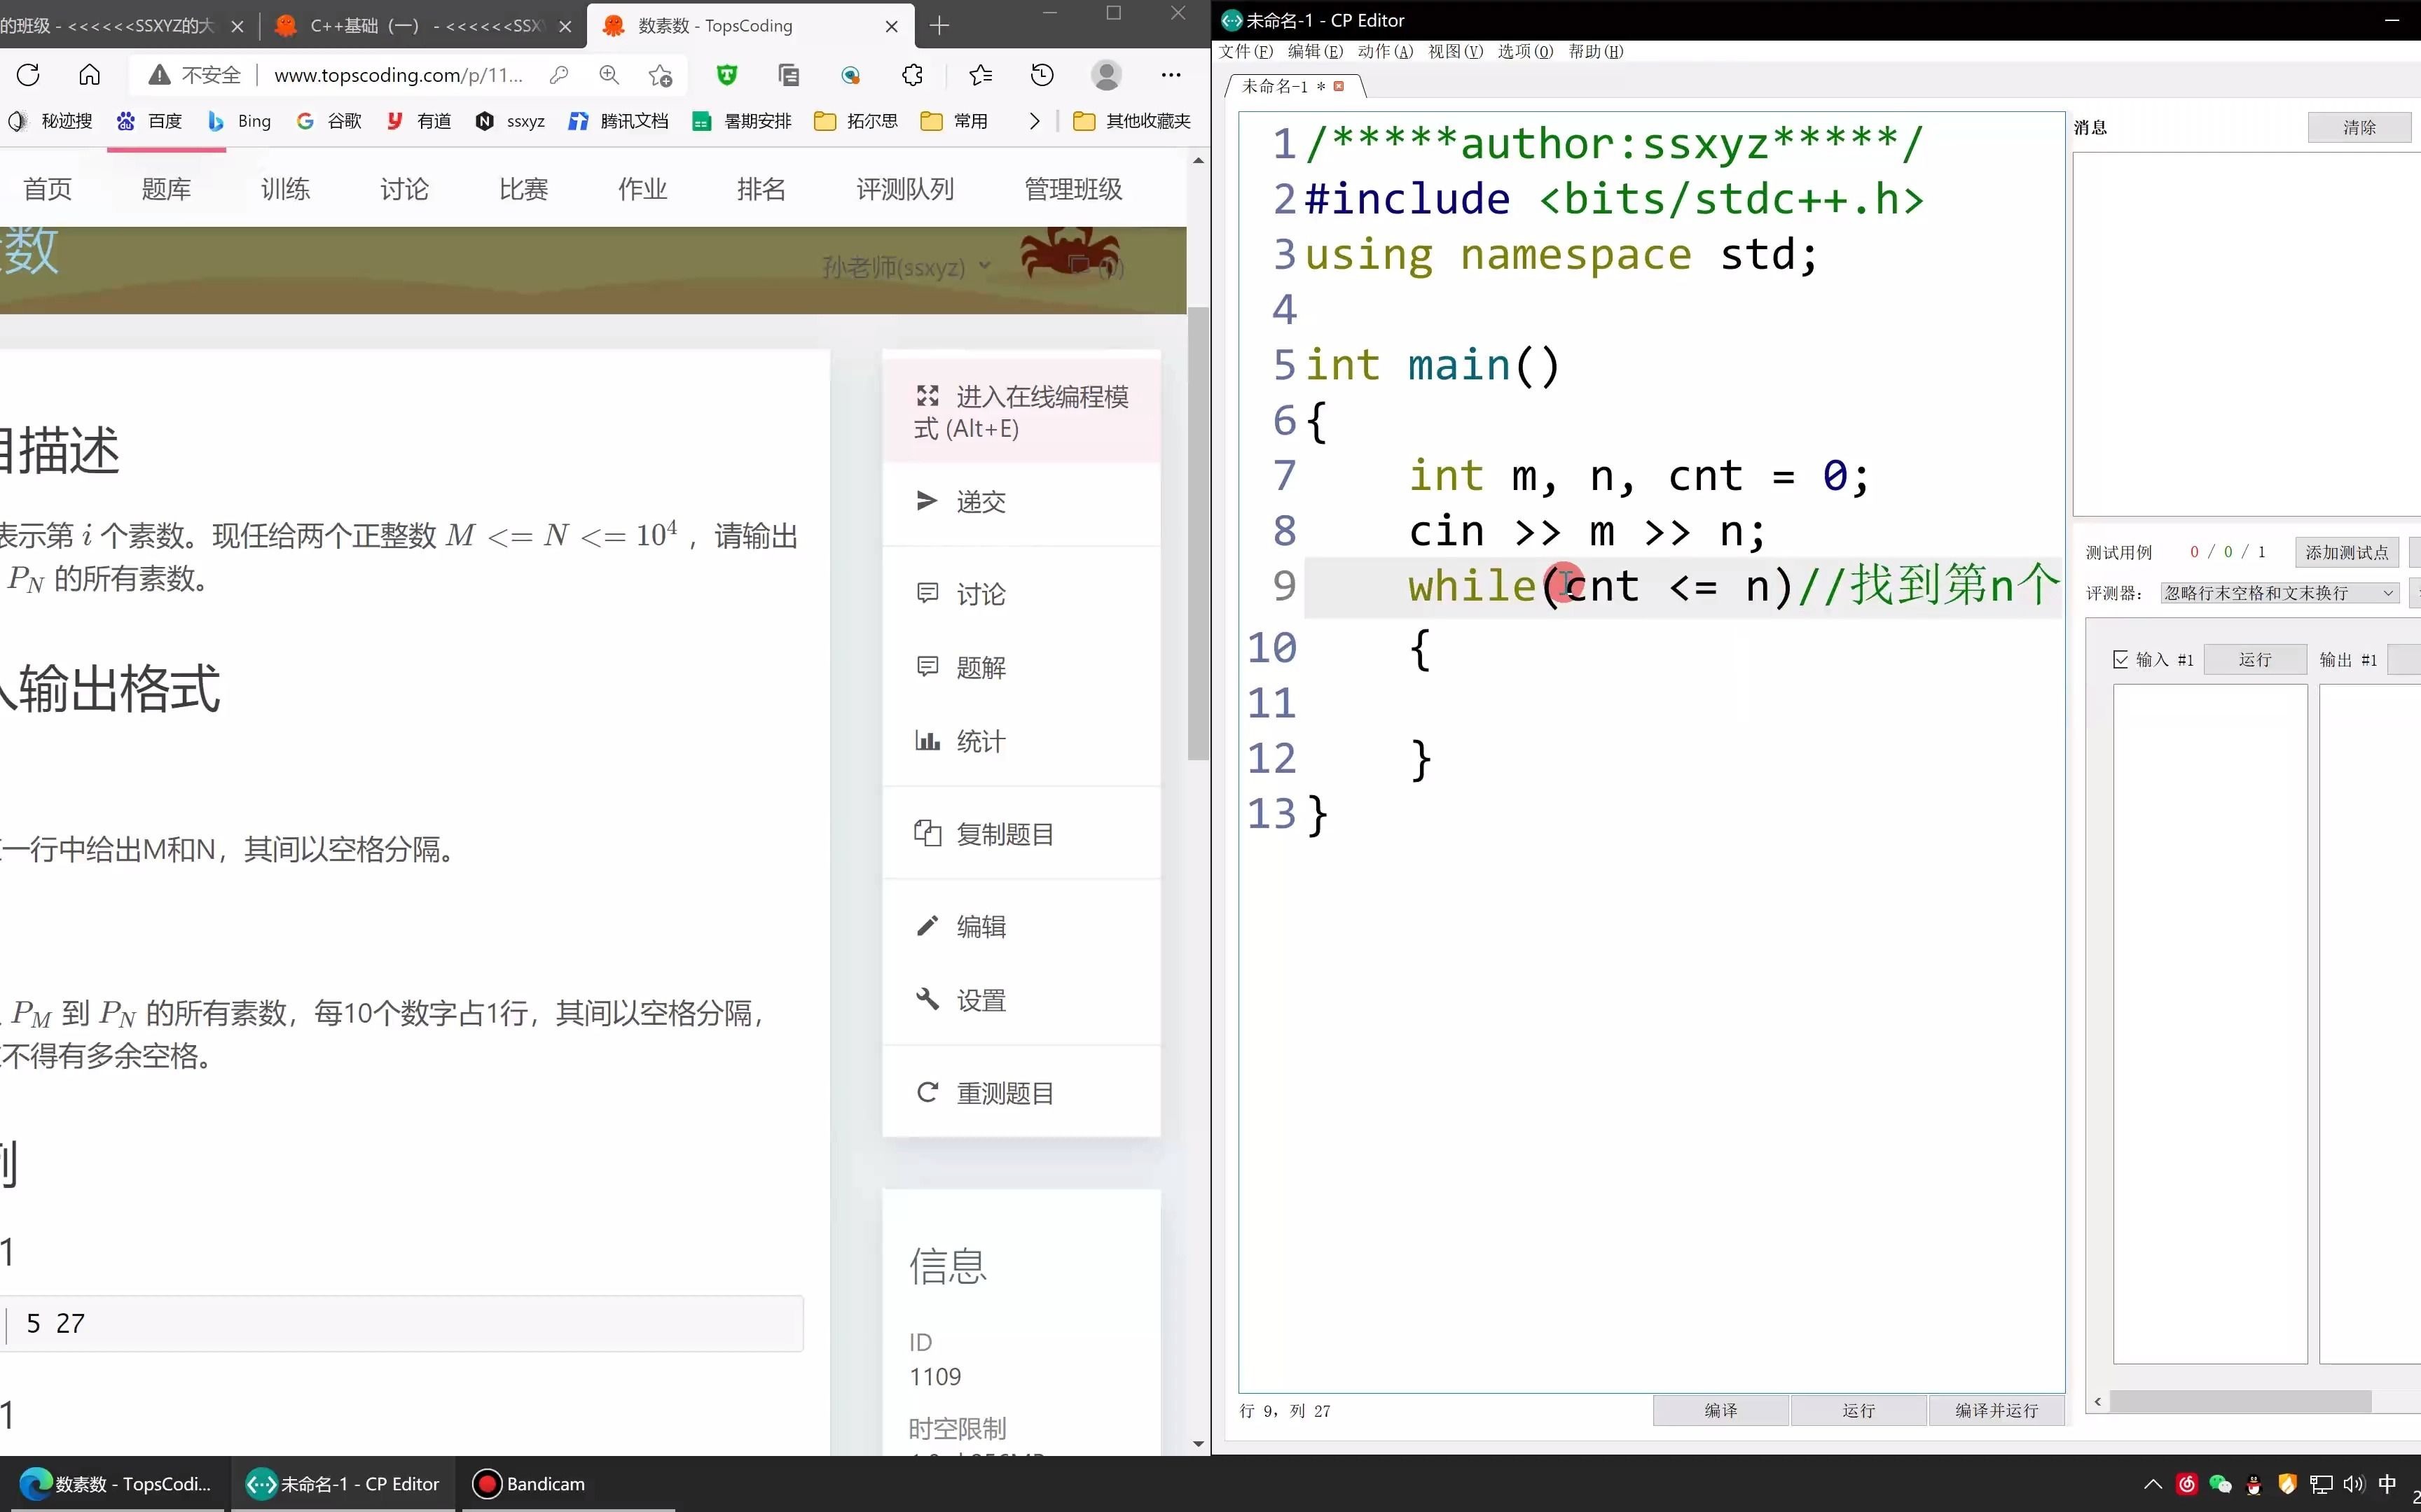The image size is (2421, 1512).
Task: Click the browser home icon
Action: point(89,75)
